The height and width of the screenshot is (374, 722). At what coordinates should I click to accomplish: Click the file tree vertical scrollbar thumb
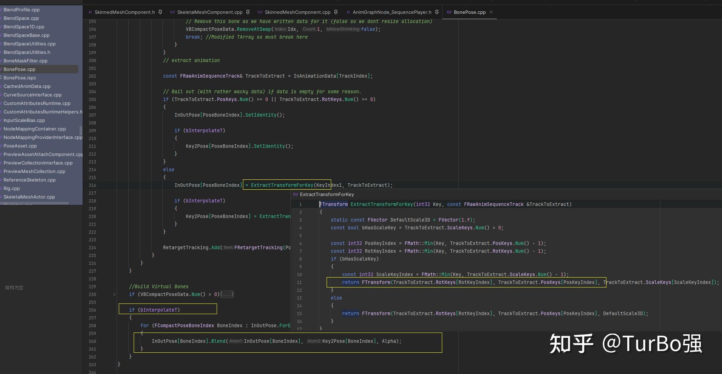81,130
